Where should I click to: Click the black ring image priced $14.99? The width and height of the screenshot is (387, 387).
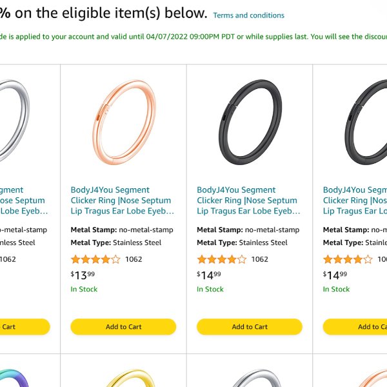pos(250,122)
